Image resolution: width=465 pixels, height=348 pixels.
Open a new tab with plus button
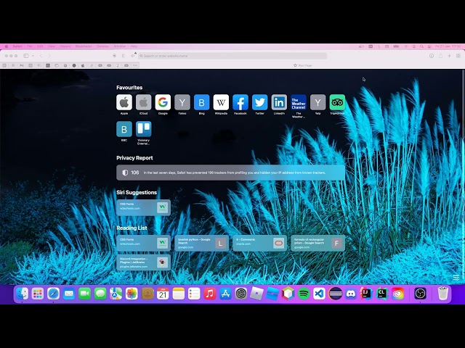pos(450,56)
